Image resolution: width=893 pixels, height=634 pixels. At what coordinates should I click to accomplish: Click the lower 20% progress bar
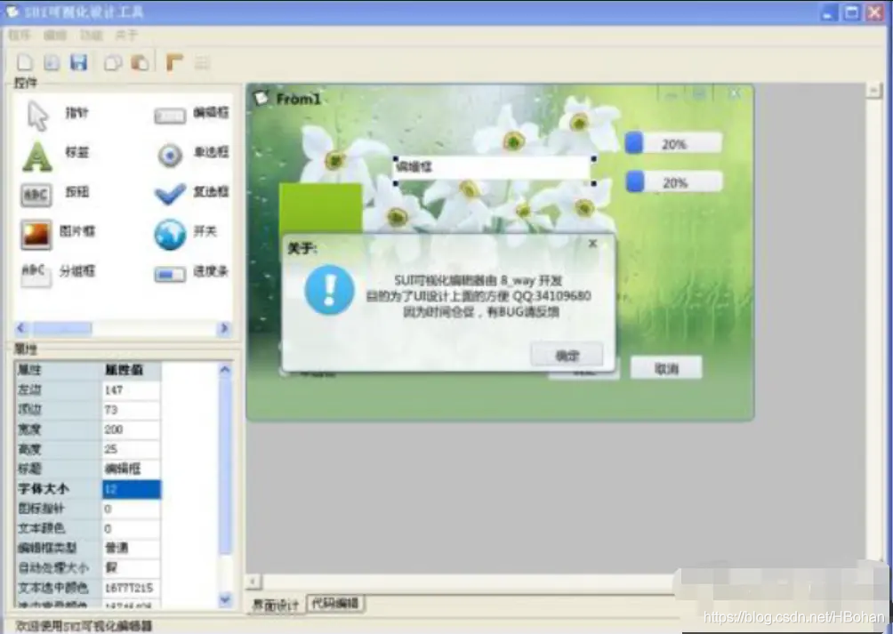675,182
